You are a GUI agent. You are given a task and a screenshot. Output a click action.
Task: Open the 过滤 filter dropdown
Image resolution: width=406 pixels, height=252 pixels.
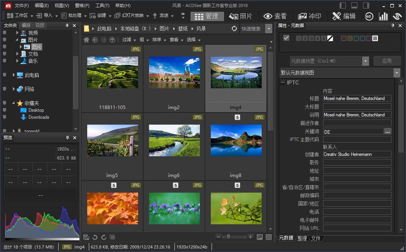click(x=129, y=39)
